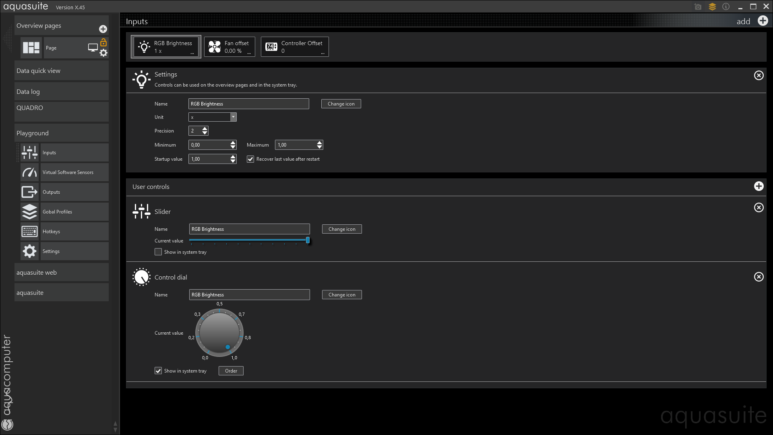
Task: Click the Control dial Name input field
Action: click(x=250, y=295)
